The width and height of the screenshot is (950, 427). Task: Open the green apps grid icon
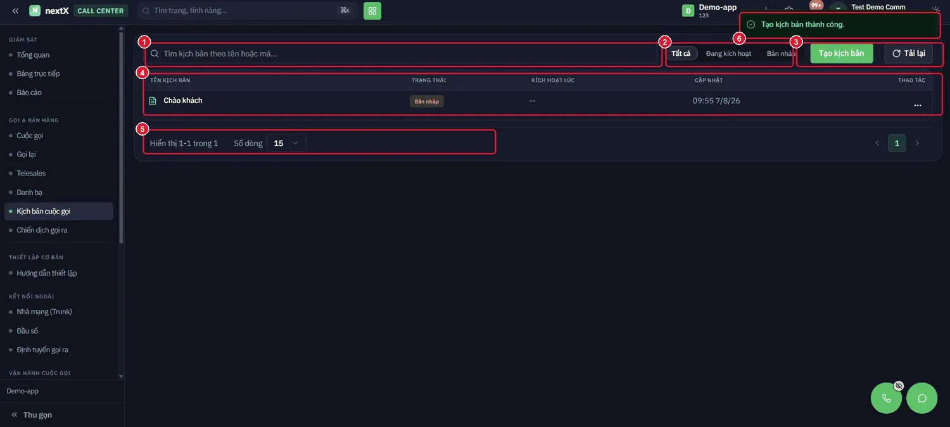372,11
